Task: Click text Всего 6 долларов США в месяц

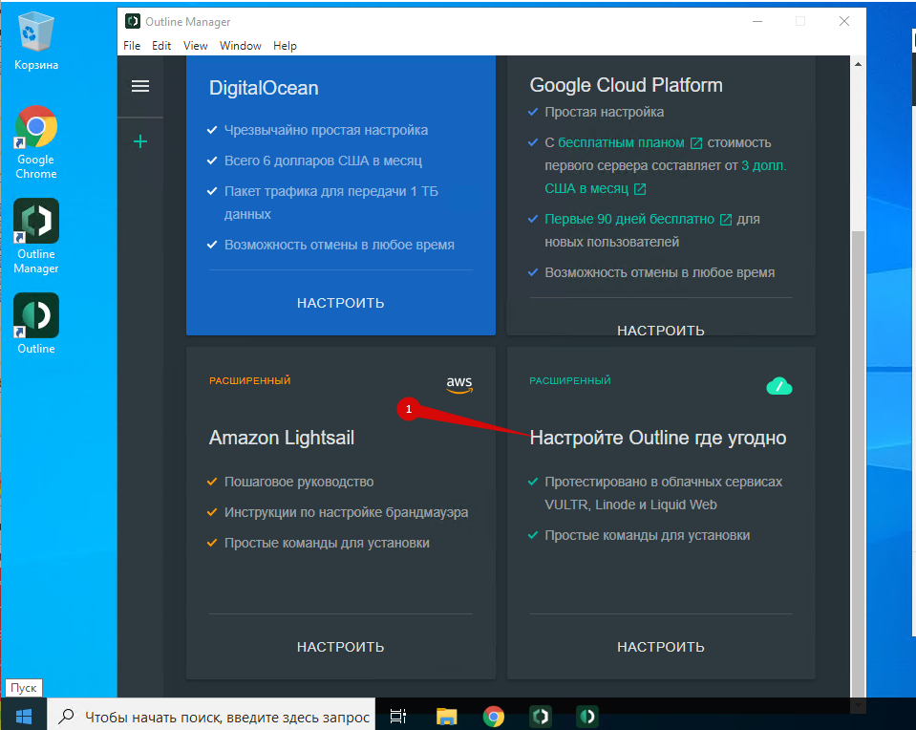Action: pos(323,161)
